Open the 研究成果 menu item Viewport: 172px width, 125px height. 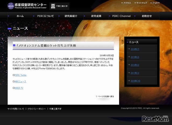pos(96,16)
